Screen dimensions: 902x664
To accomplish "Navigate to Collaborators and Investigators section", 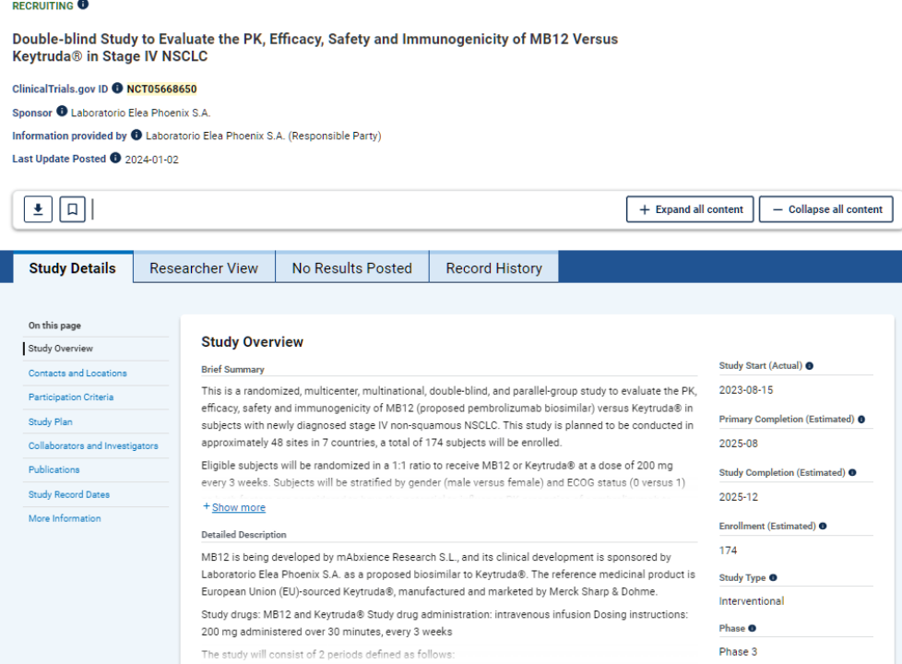I will 93,446.
